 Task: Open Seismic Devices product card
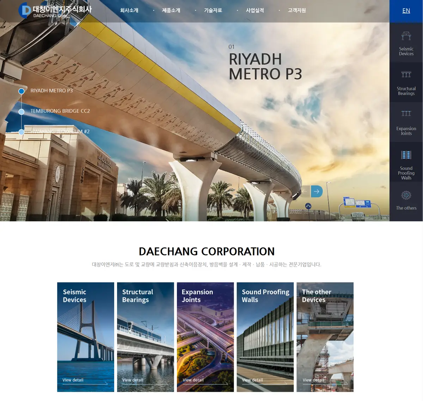(86, 337)
